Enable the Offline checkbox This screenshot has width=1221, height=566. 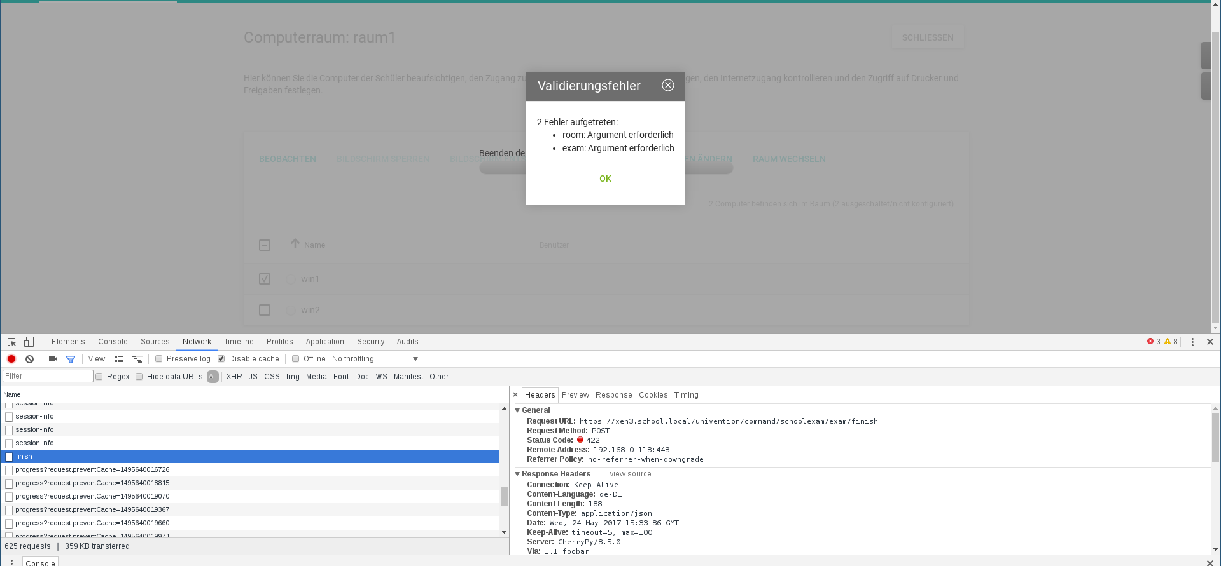coord(296,359)
